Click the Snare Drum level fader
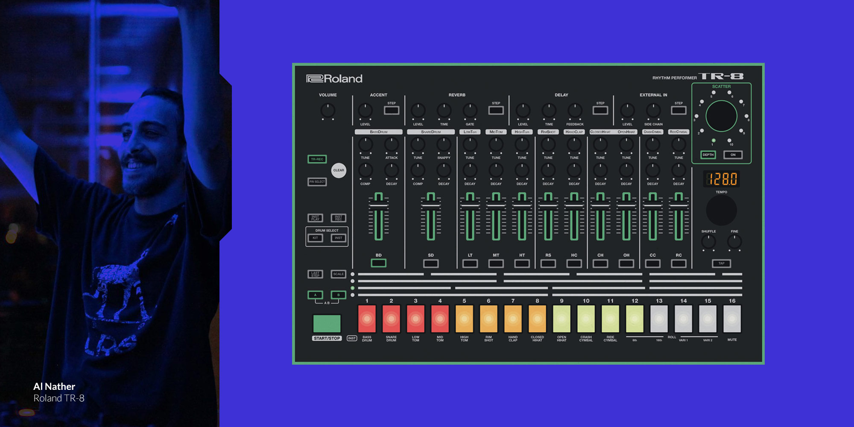Screen dimensions: 854x427 [x=431, y=216]
